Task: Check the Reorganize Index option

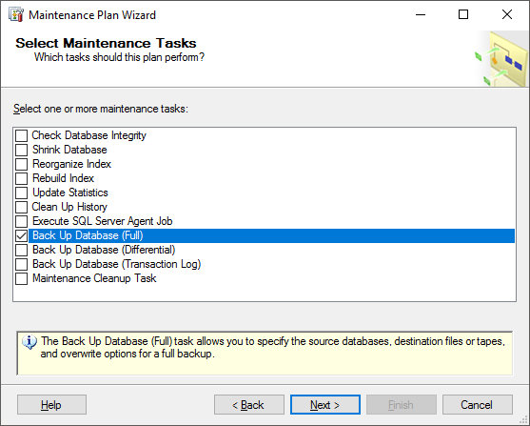Action: [x=21, y=164]
